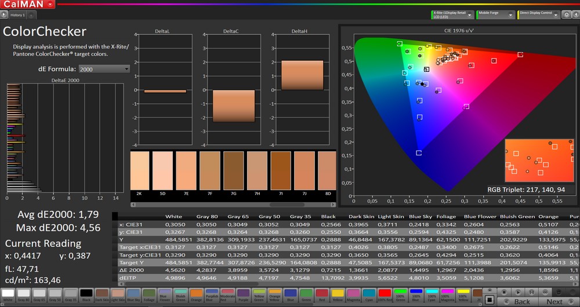This screenshot has width=580, height=307.
Task: Select the Purplish Blue patch button
Action: pos(212,295)
